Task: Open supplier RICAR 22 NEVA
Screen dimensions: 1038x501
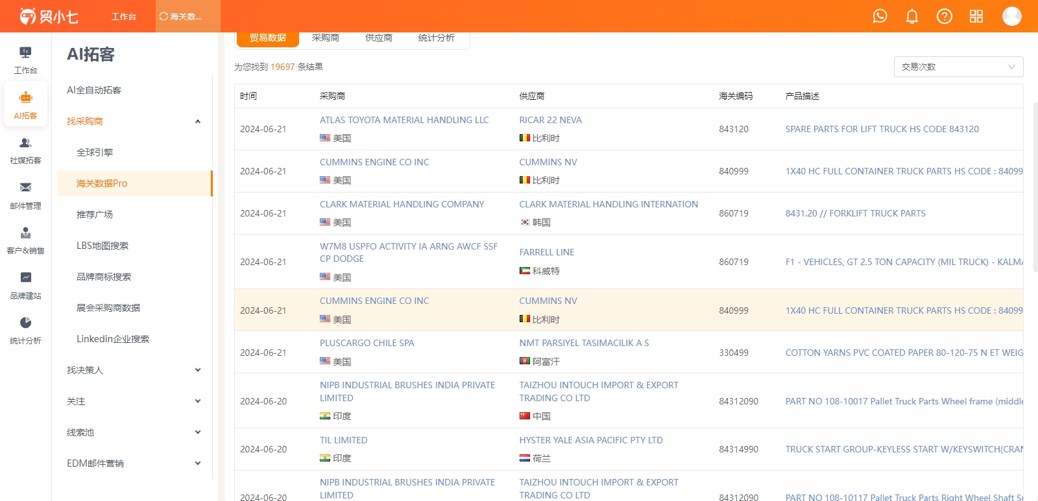Action: point(550,120)
